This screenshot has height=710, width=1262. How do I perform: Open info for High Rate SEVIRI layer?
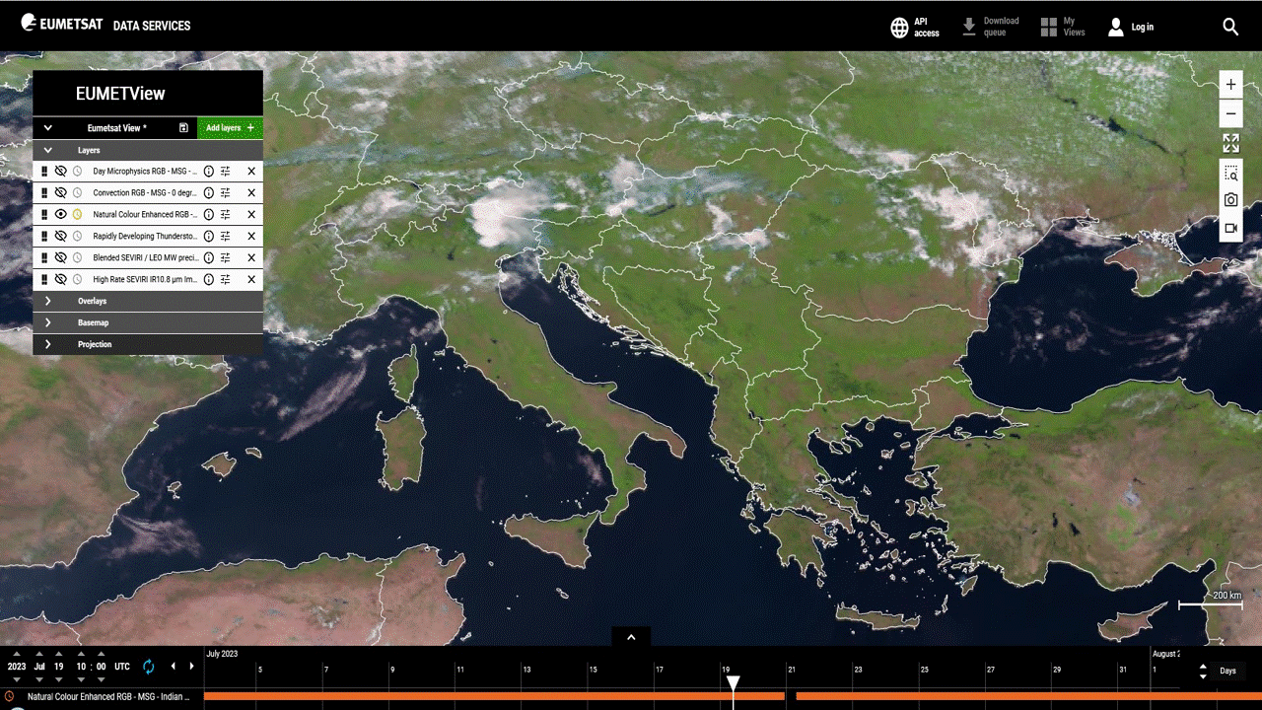(209, 279)
